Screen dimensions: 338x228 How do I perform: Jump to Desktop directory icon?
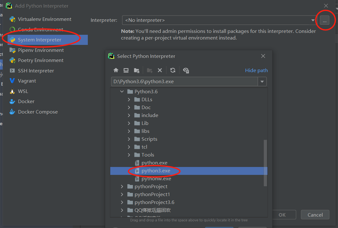[126, 70]
